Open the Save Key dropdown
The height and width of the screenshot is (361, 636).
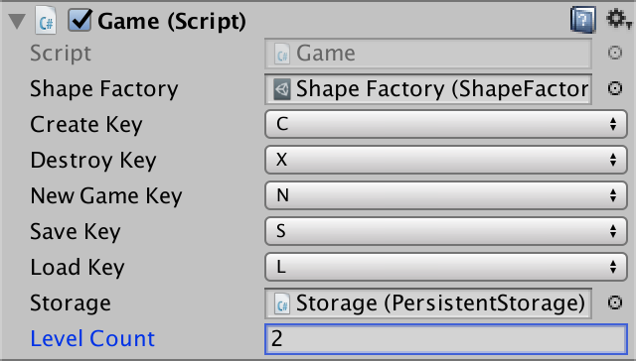[x=446, y=231]
